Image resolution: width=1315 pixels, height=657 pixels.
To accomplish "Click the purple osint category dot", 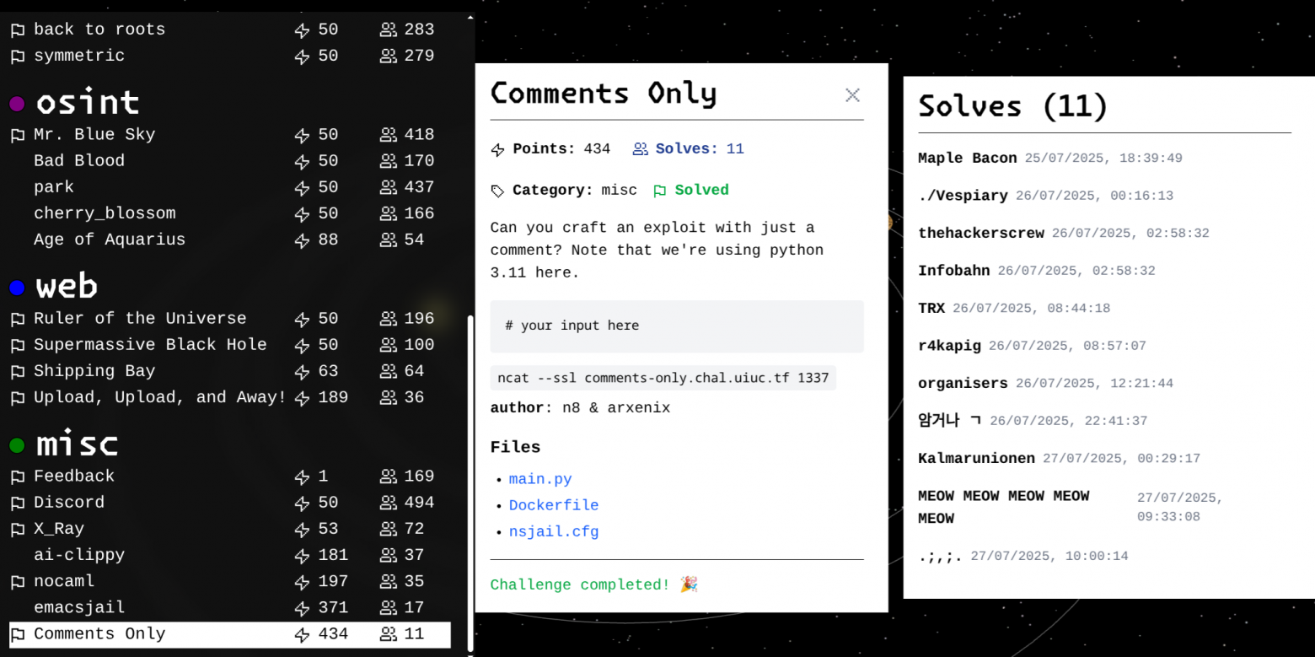I will tap(17, 104).
